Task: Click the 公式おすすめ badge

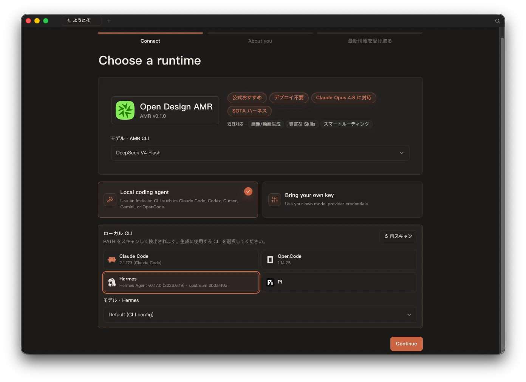Action: (x=247, y=98)
